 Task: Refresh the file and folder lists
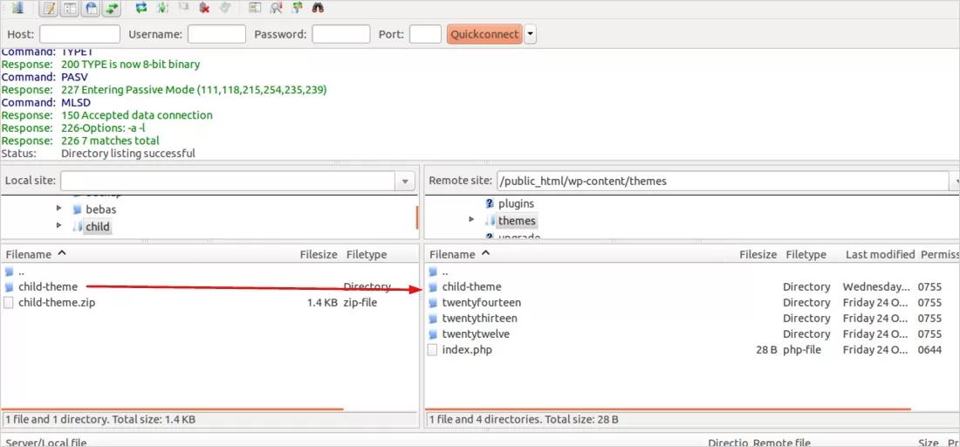(x=141, y=9)
